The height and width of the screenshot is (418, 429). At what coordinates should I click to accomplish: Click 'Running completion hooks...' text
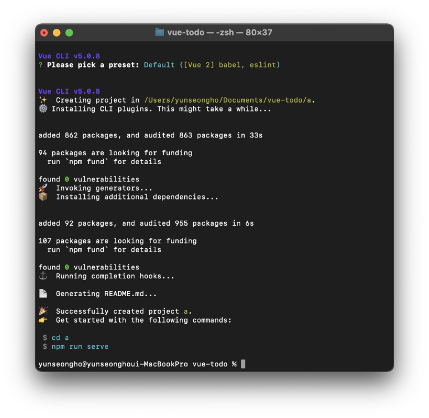point(115,276)
